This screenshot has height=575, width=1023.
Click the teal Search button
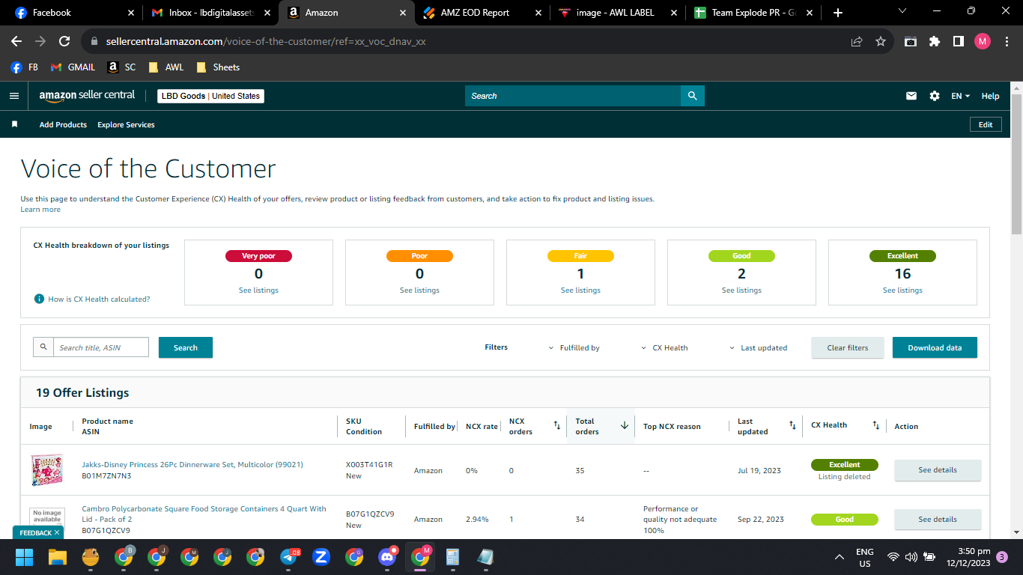[186, 347]
